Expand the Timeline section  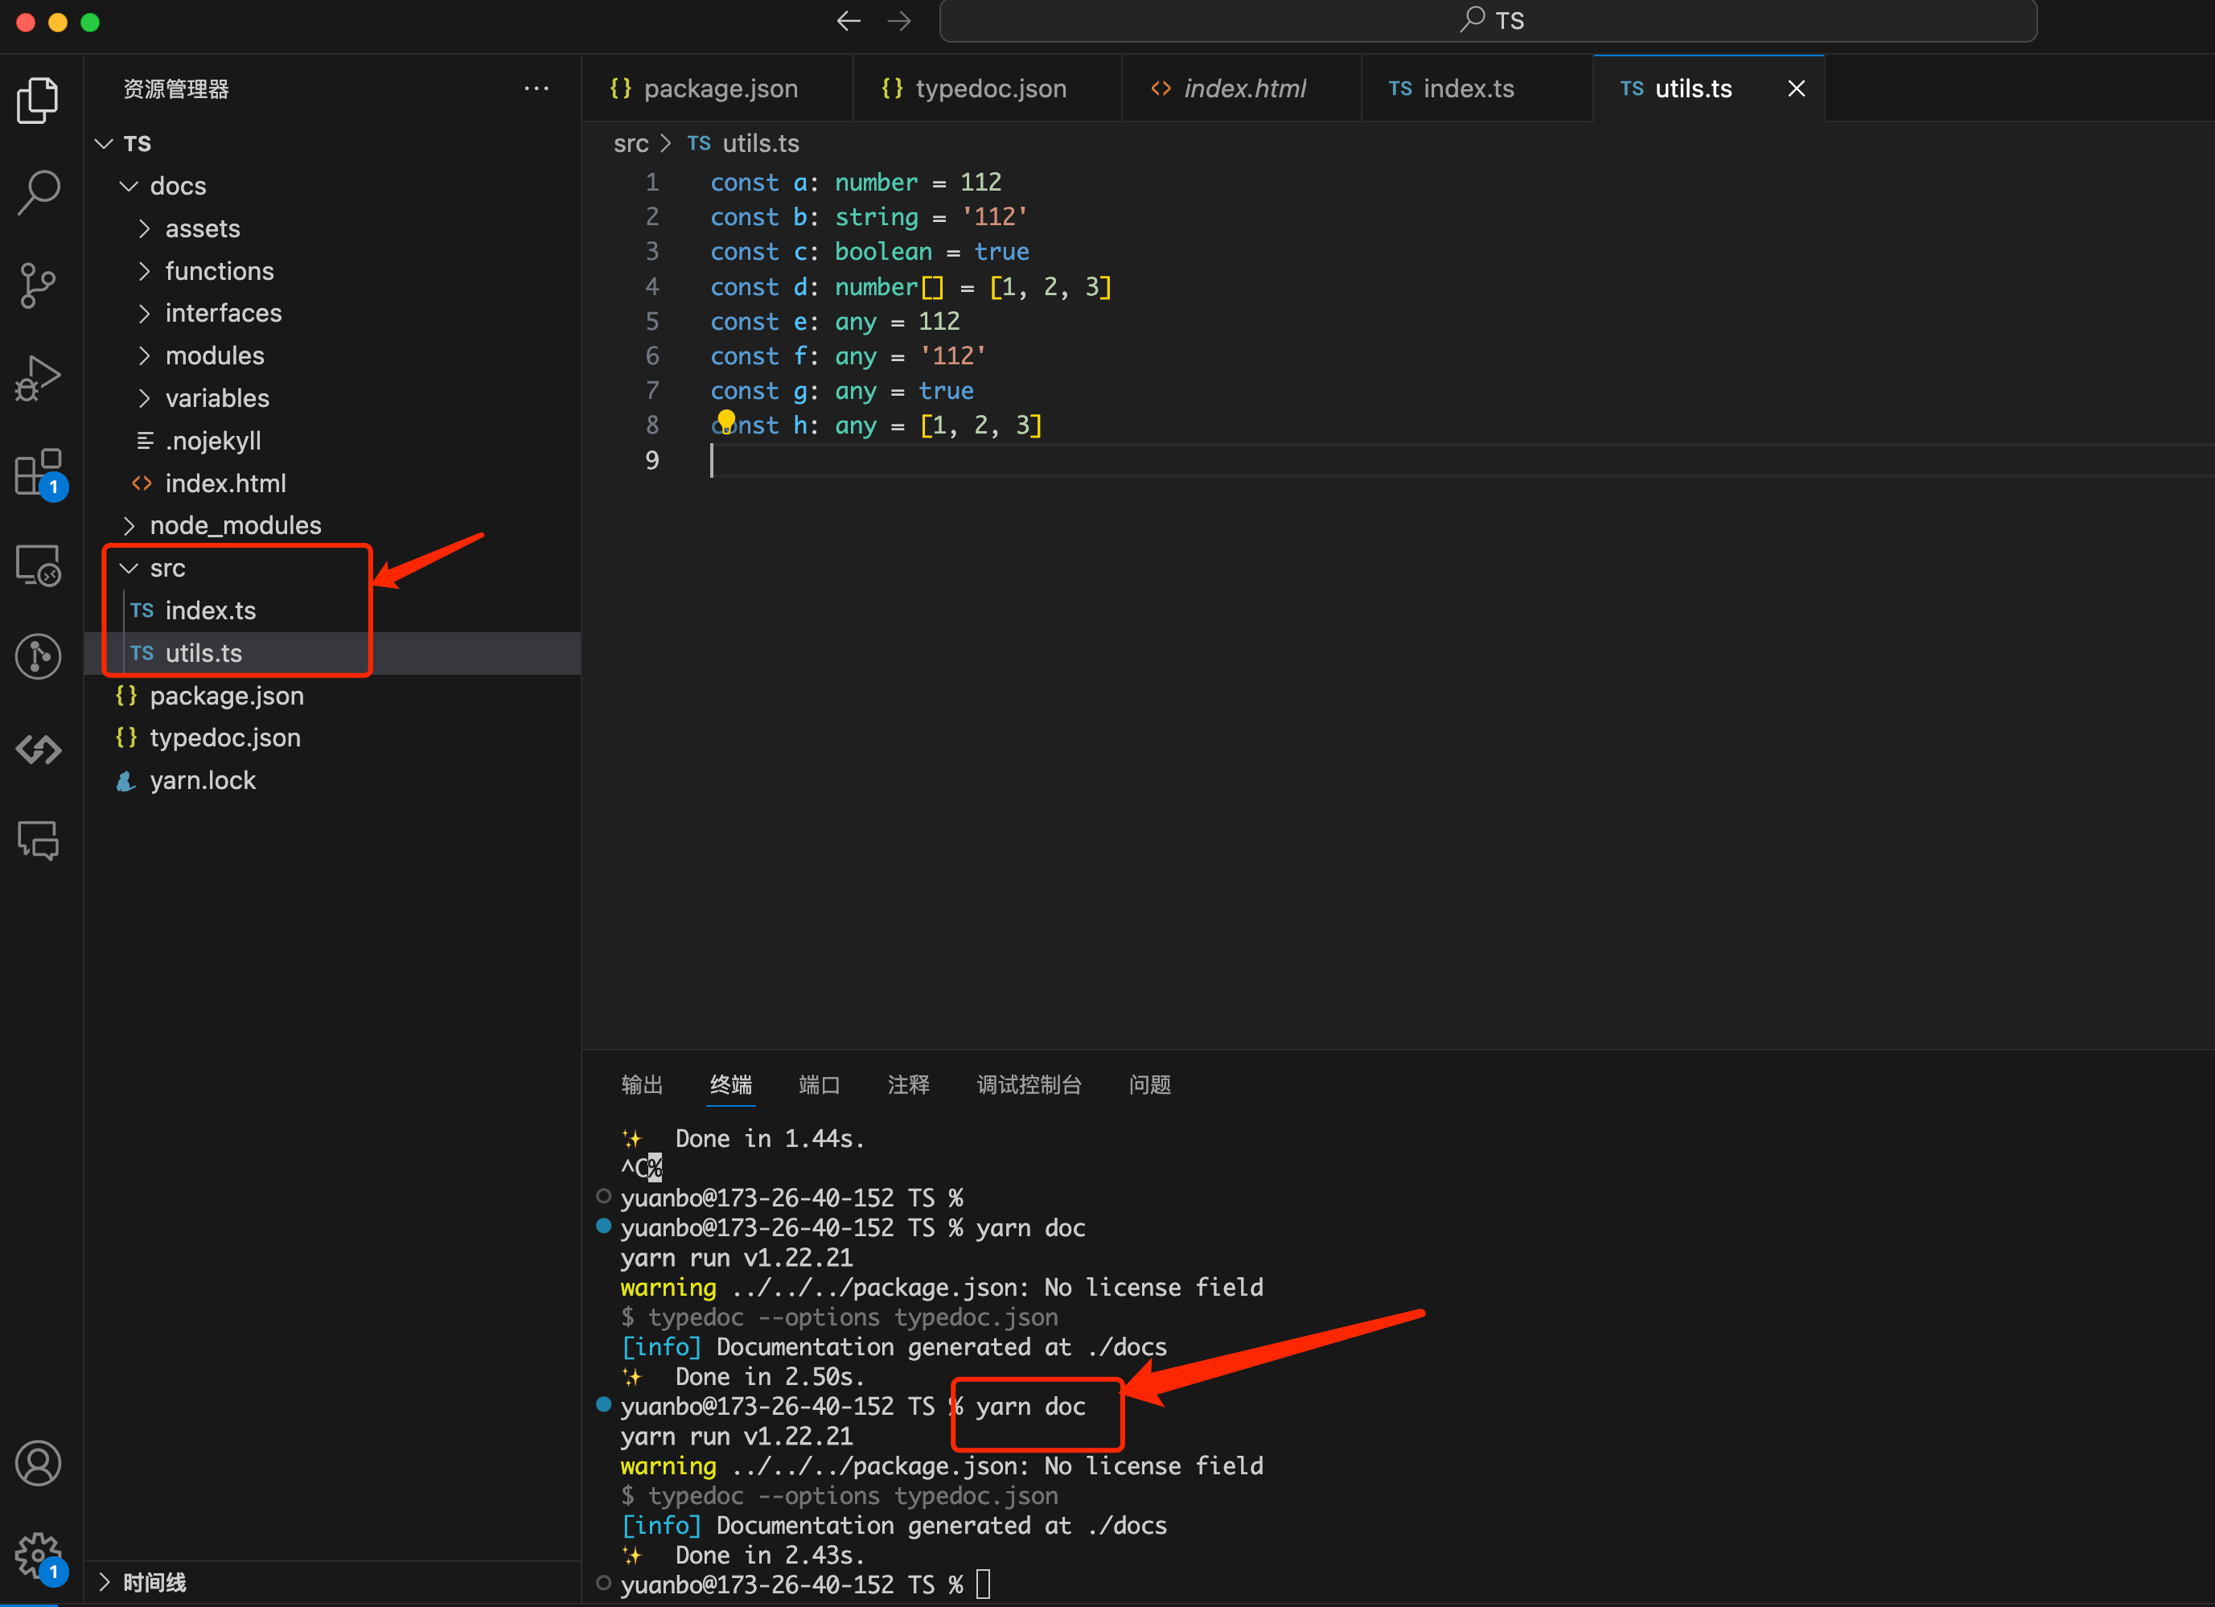(154, 1581)
